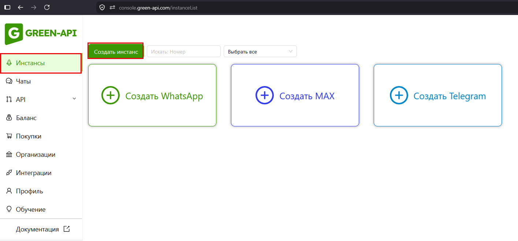Click the money bag icon beside Баланс

coord(9,118)
